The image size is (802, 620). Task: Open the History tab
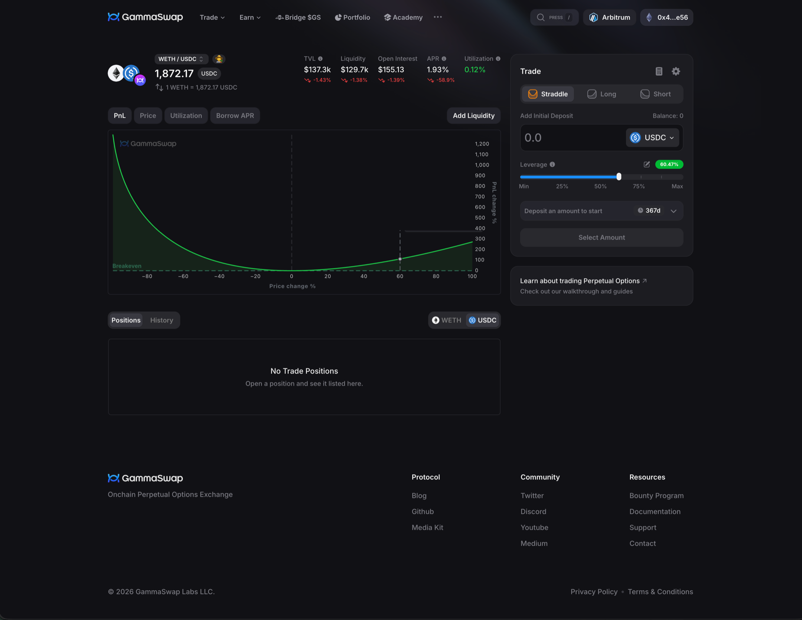point(162,320)
